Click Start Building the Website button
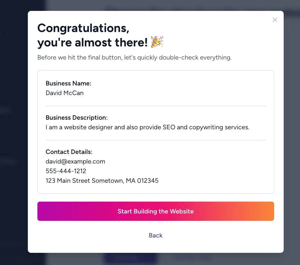The image size is (300, 265). 155,211
